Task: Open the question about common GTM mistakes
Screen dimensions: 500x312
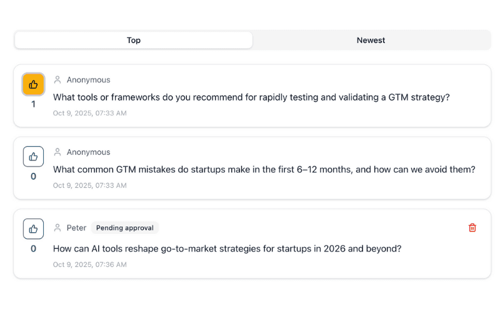Action: click(x=264, y=170)
